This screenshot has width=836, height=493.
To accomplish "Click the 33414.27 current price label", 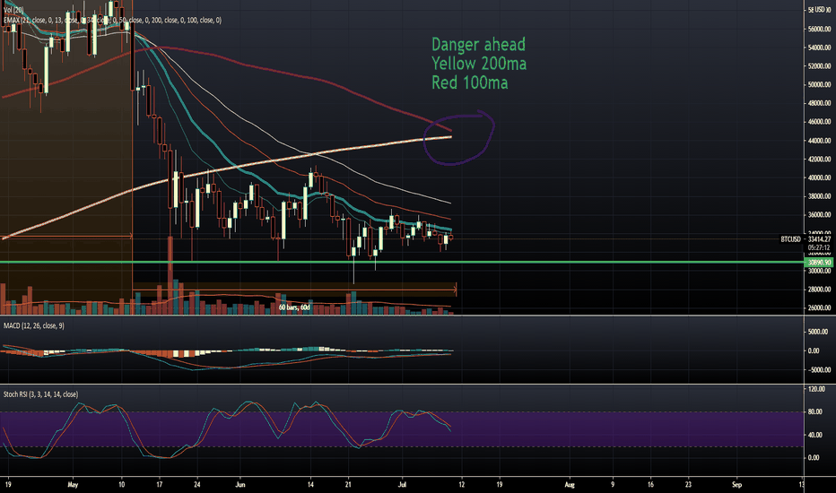I will tap(820, 240).
